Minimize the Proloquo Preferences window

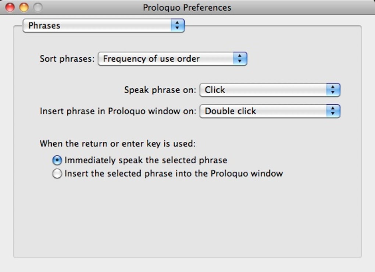point(24,7)
